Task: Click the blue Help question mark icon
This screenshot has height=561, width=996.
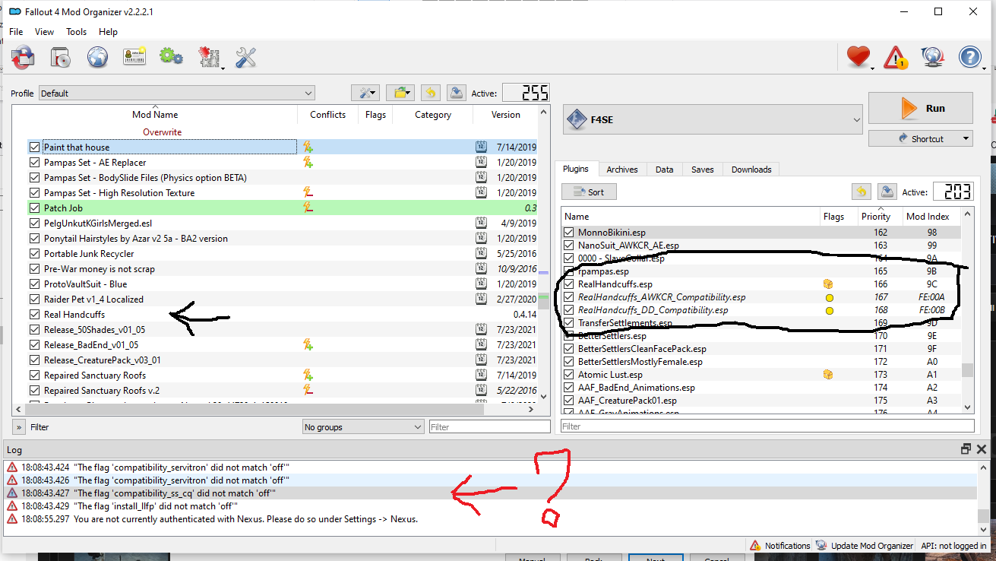Action: pos(970,57)
